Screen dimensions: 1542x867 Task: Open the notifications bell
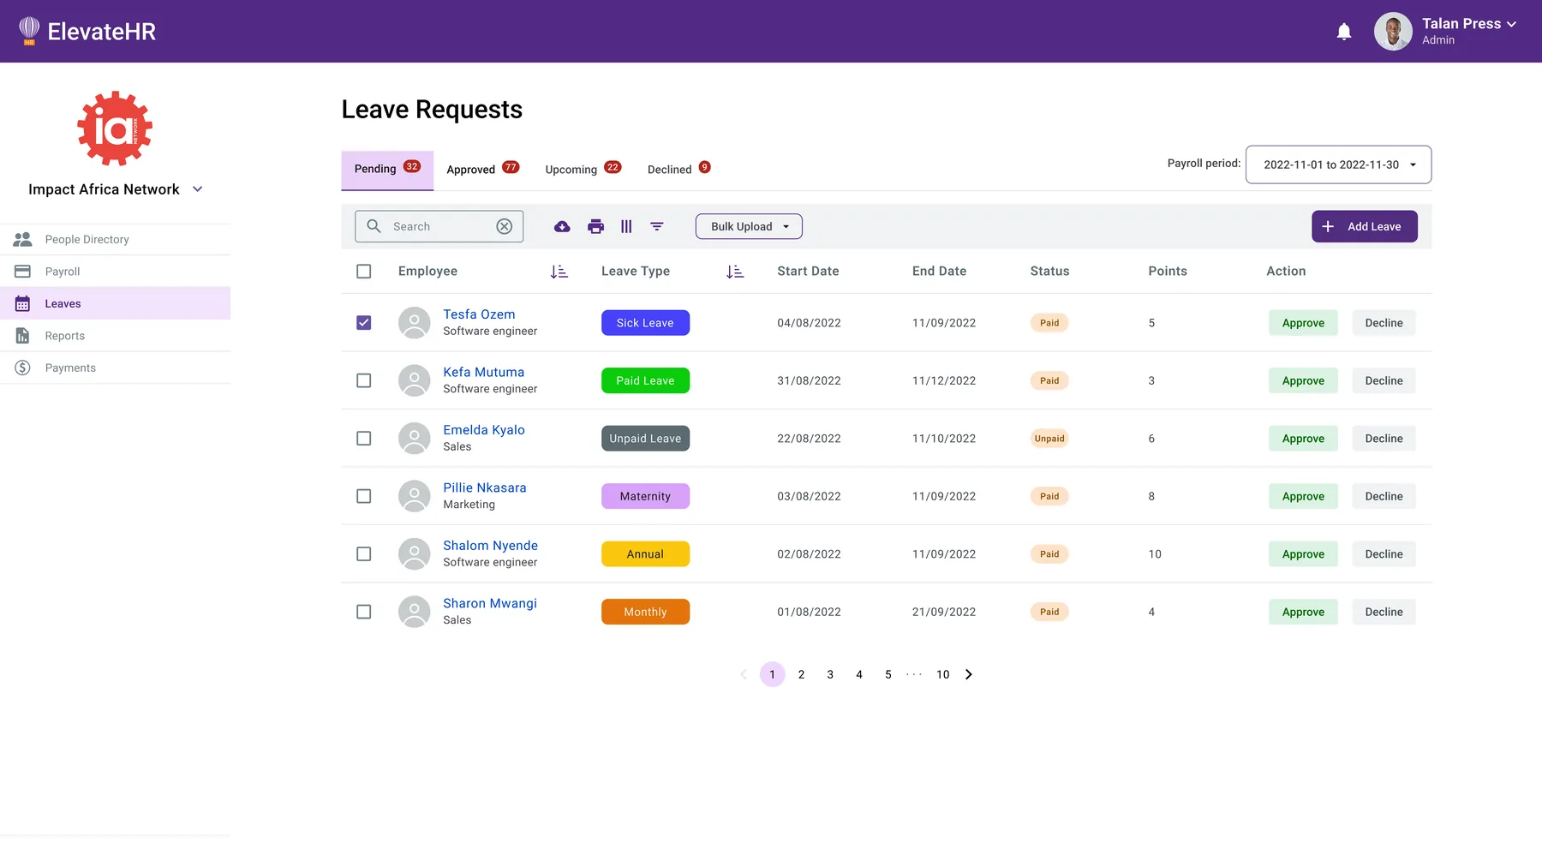click(1344, 32)
